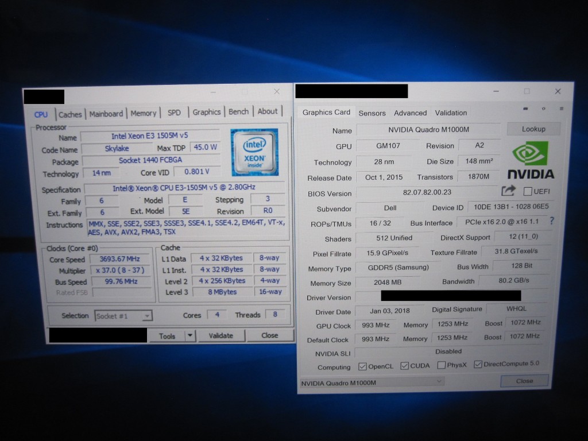Screen dimensions: 588x441
Task: Click the Bus Interface value PCIe x16 2.0
Action: tap(502, 222)
